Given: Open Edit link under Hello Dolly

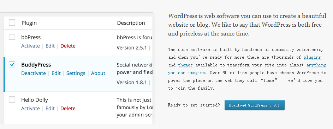Looking at the screenshot, I should coord(50,109).
